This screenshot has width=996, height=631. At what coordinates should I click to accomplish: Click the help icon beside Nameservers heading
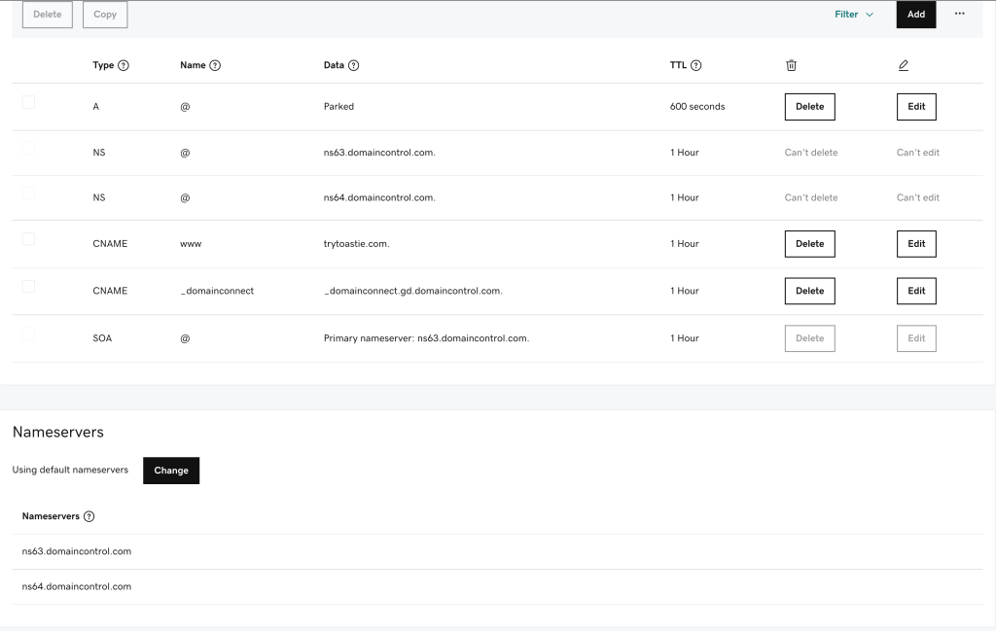(89, 516)
